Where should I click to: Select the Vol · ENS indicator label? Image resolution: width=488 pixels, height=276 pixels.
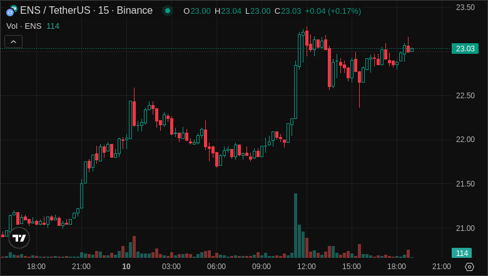click(24, 26)
